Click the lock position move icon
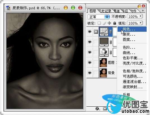 109,23
